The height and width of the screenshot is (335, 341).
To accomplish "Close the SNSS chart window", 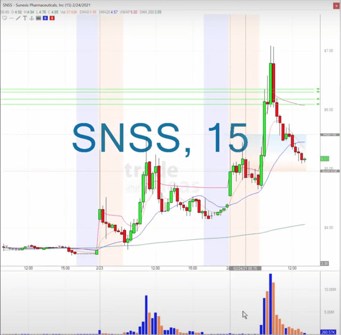I will (x=336, y=6).
